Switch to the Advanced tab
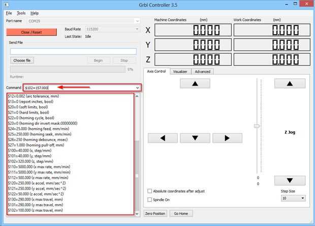This screenshot has height=226, width=315. [203, 72]
